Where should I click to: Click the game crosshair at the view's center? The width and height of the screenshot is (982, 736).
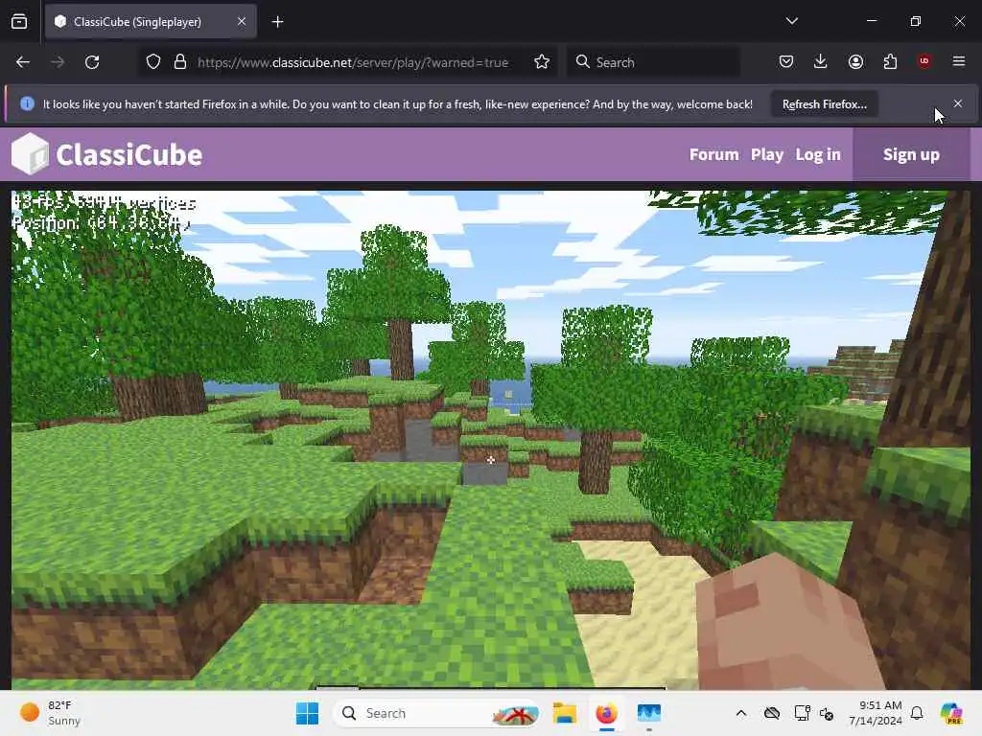[490, 460]
